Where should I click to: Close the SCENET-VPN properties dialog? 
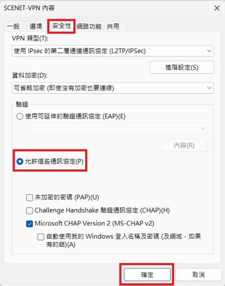(217, 8)
